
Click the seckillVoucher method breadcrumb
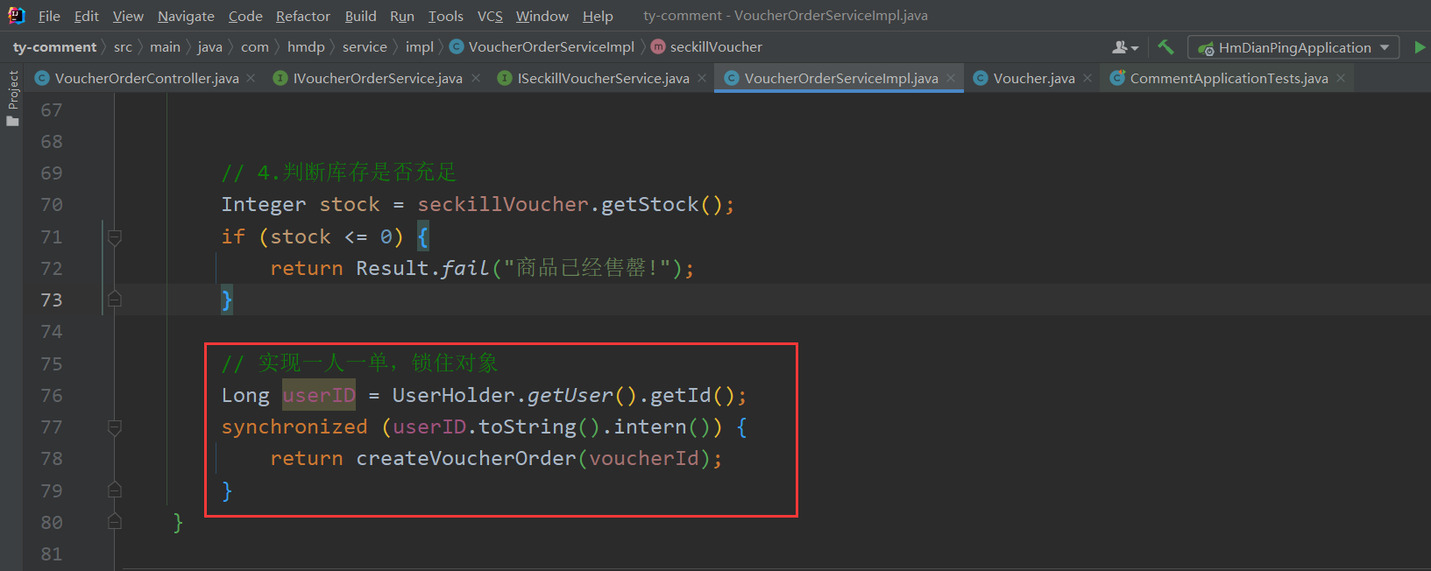[715, 46]
